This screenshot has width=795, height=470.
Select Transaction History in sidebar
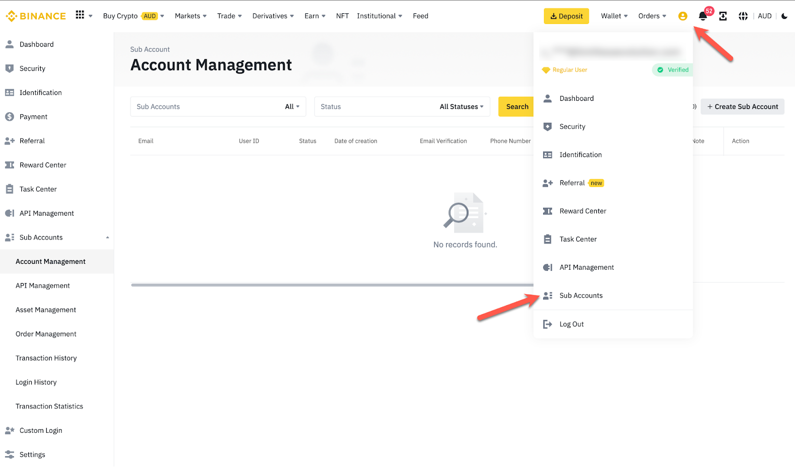tap(57, 358)
